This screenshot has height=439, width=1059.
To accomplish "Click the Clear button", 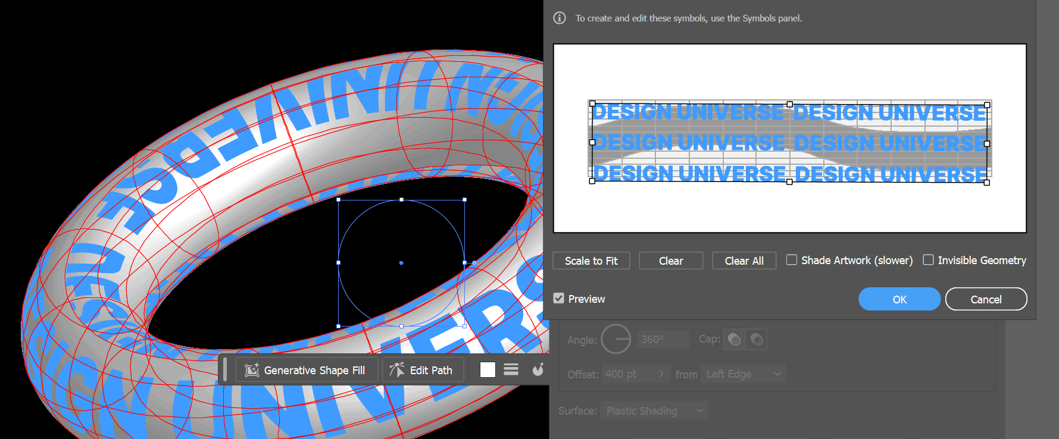I will (671, 261).
